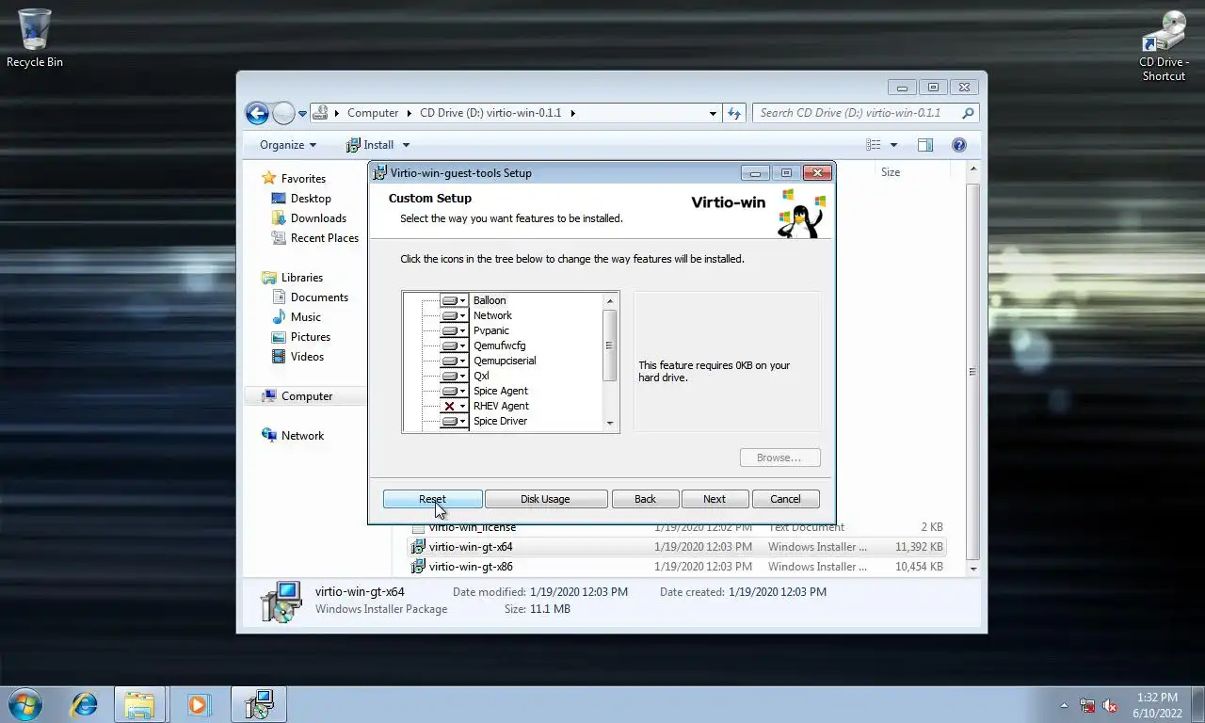Click the Size column header
The width and height of the screenshot is (1205, 723).
891,172
